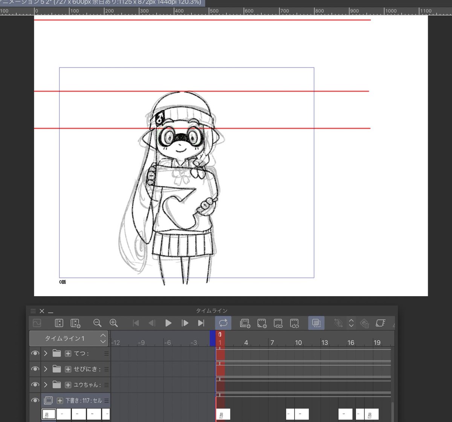The width and height of the screenshot is (452, 422).
Task: Click the specify cels icon in toolbar
Action: 278,323
